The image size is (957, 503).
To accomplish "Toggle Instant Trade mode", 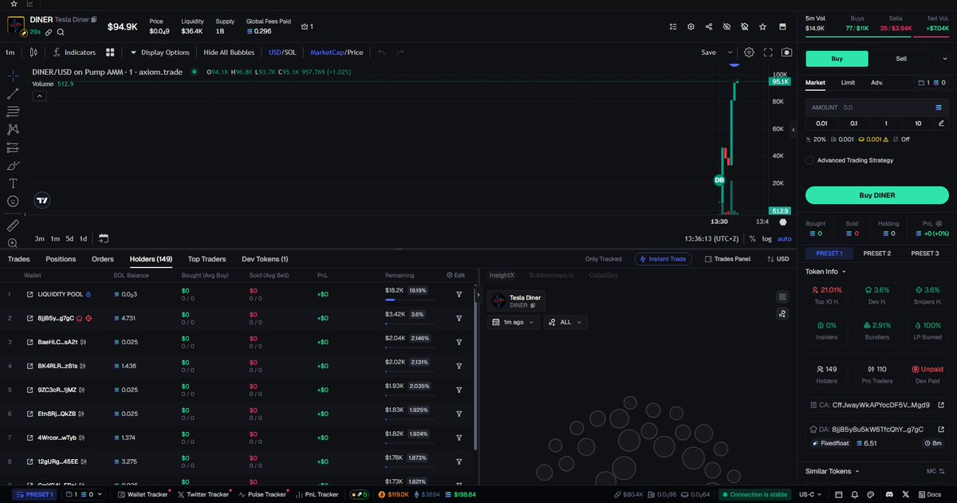I will [664, 259].
